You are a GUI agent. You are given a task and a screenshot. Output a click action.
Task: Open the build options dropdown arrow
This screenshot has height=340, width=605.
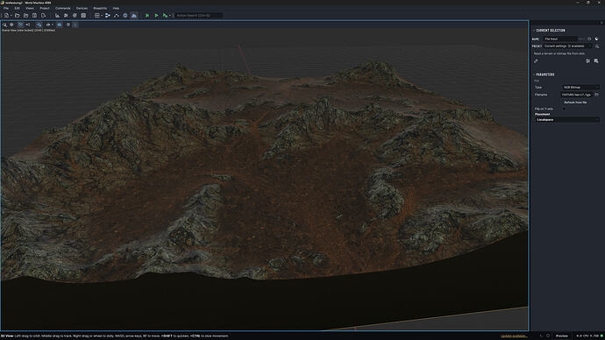tap(170, 16)
